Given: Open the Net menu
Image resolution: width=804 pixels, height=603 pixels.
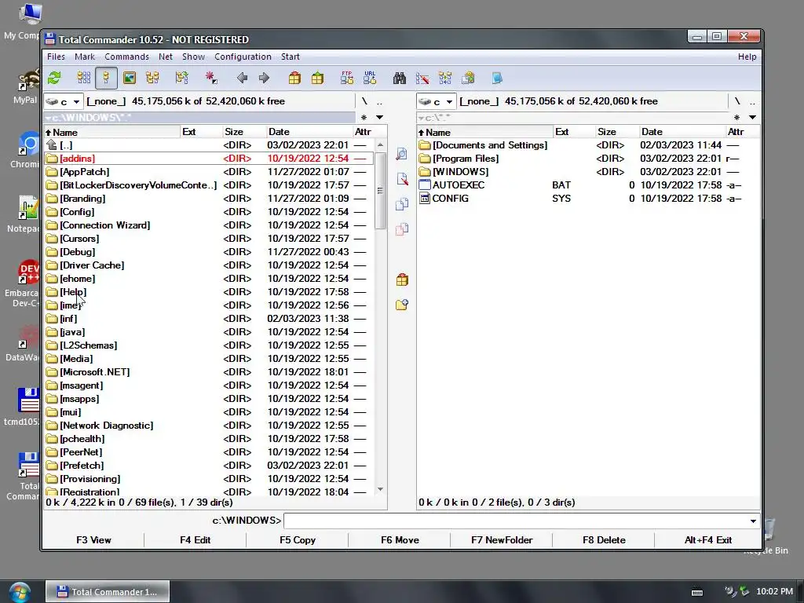Looking at the screenshot, I should click(165, 57).
